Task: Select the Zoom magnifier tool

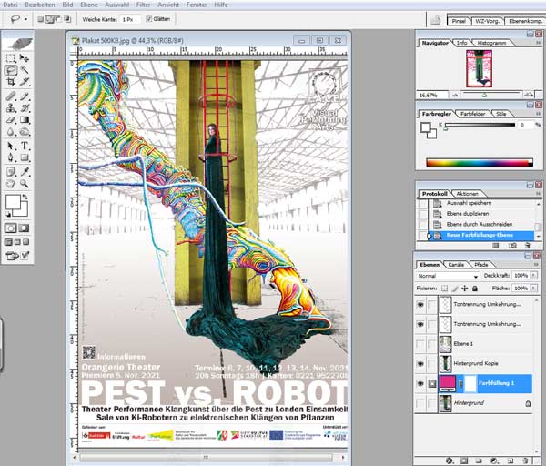Action: pos(25,183)
